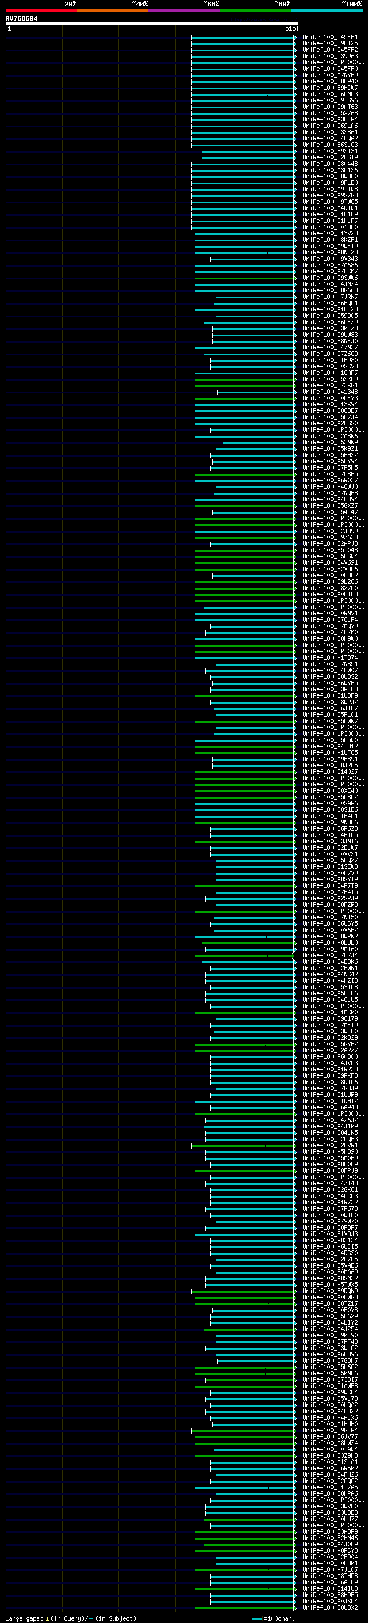The height and width of the screenshot is (1623, 368).
Task: Select hit label UniRef100_A6R037
Action: coord(329,480)
